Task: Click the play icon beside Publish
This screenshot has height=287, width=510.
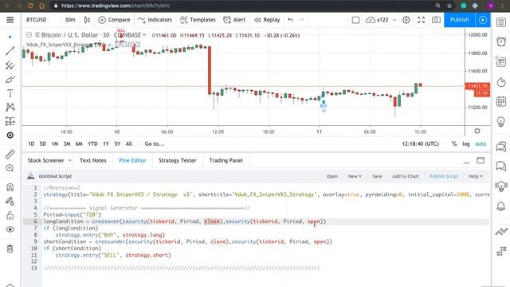Action: pos(483,20)
